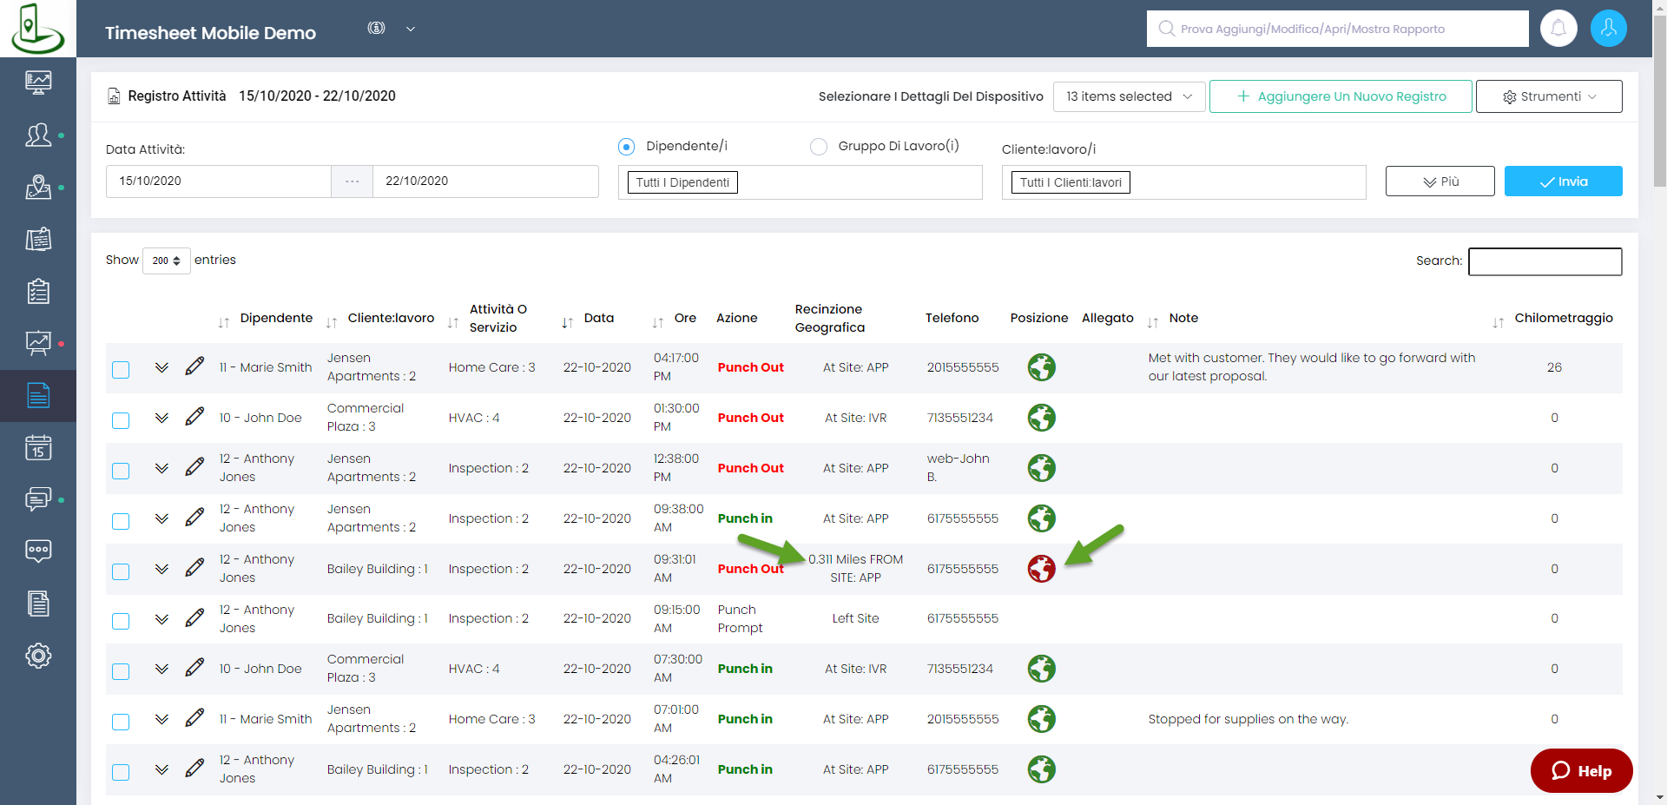Click the red globe position icon
Image resolution: width=1667 pixels, height=805 pixels.
pos(1041,569)
